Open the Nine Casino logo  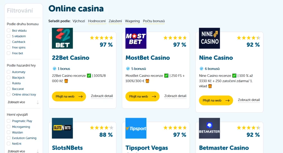click(209, 38)
